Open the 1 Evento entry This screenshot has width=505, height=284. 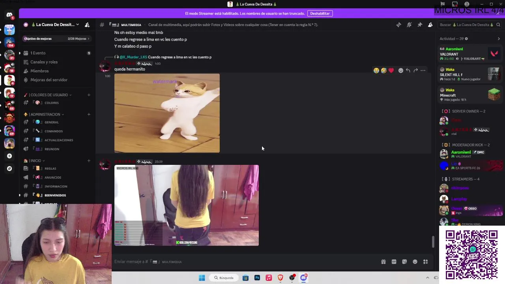[x=57, y=53]
